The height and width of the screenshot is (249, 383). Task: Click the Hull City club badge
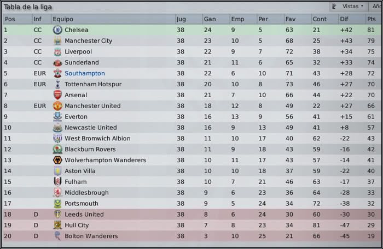click(57, 225)
